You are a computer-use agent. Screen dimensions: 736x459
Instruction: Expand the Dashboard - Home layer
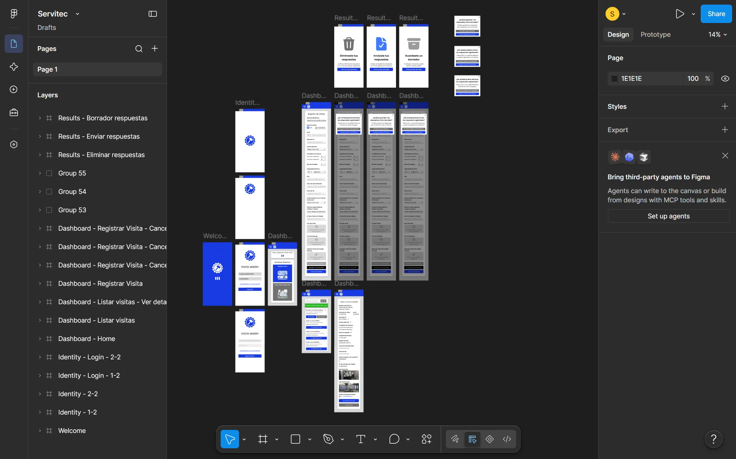(x=40, y=339)
